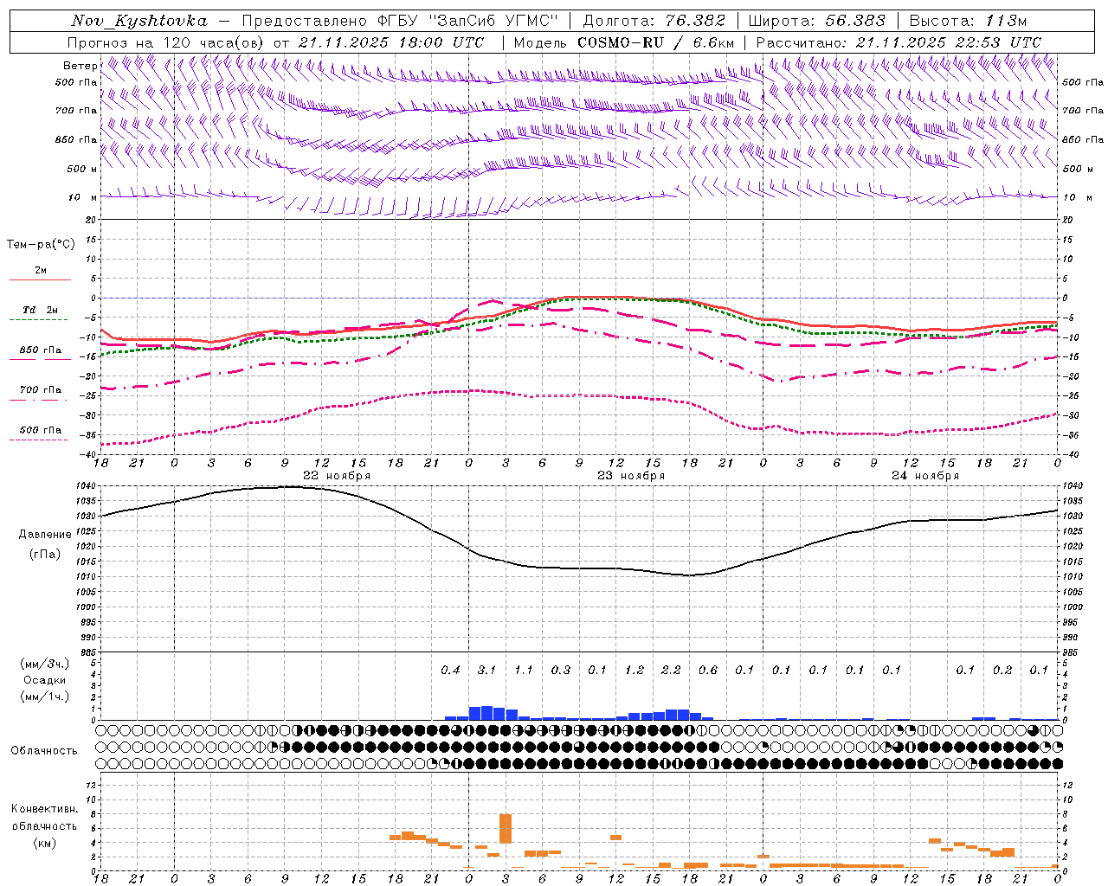Click the 0.3 precipitation total value

pyautogui.click(x=561, y=670)
